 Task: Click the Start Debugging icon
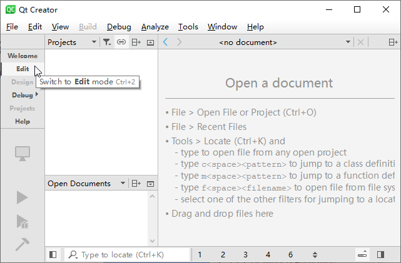pos(23,221)
